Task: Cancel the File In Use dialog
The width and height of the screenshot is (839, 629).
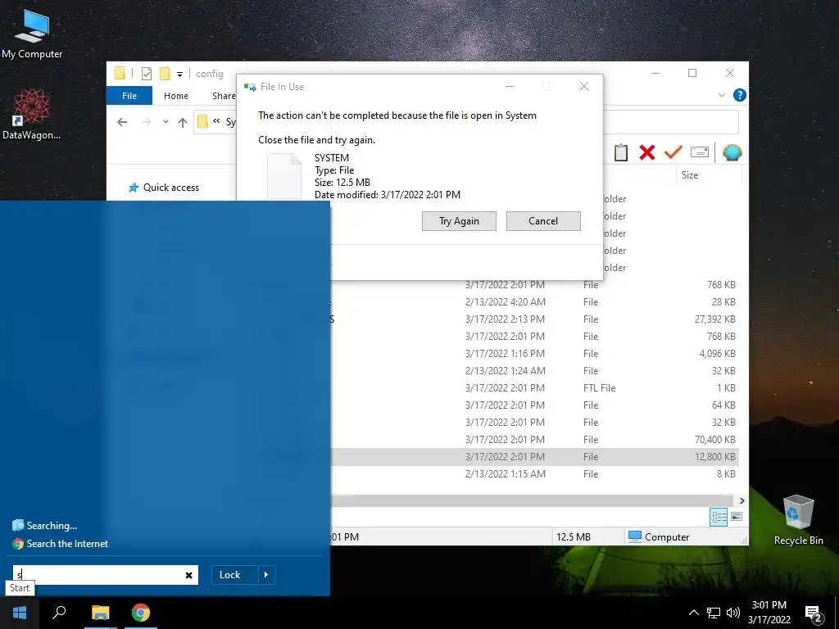Action: click(x=543, y=221)
